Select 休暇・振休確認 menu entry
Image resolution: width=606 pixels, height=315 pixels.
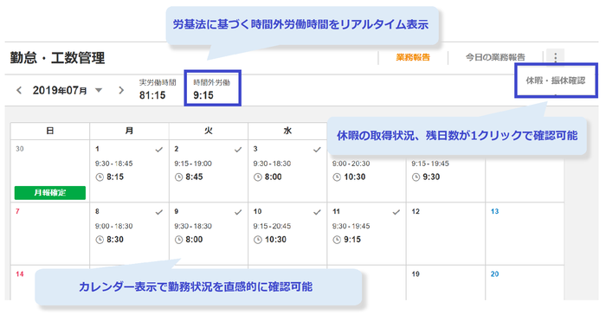coord(556,80)
